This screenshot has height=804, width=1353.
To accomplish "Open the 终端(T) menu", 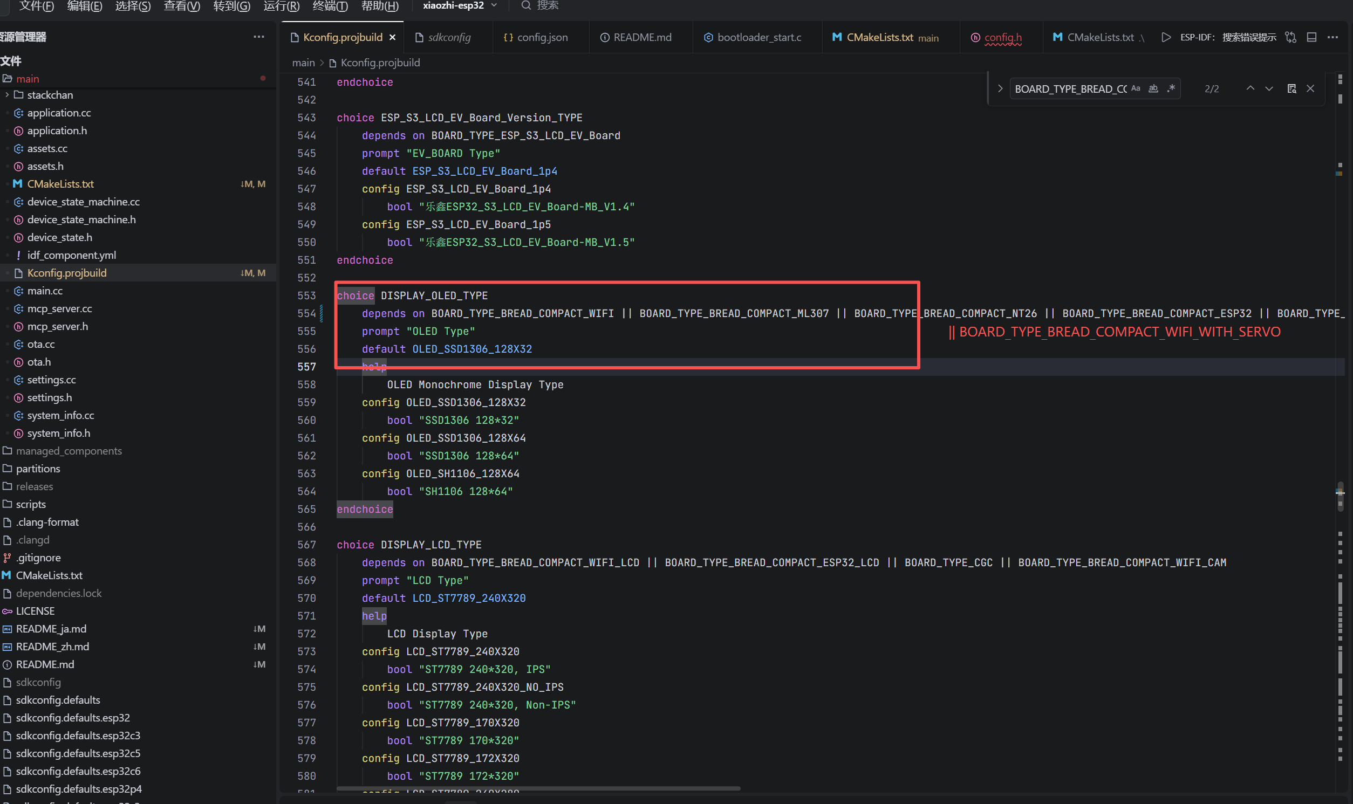I will pos(330,6).
